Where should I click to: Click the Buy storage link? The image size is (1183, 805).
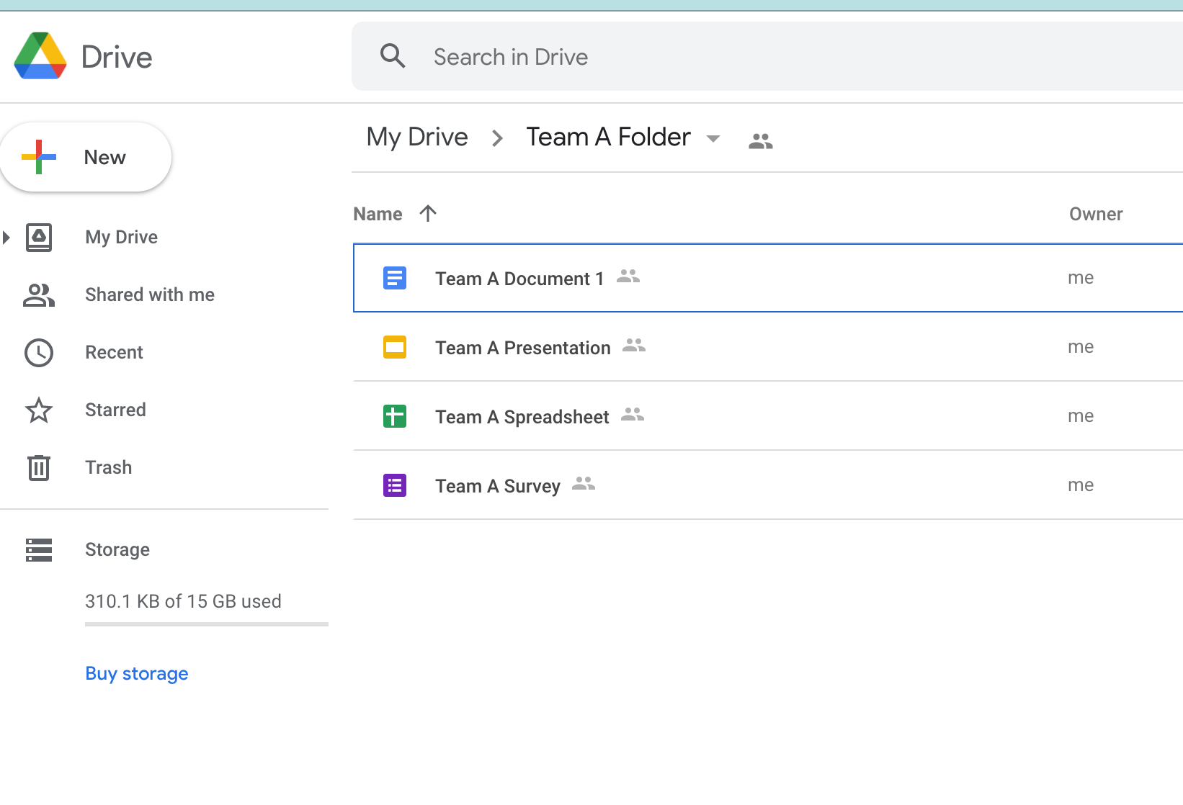136,673
